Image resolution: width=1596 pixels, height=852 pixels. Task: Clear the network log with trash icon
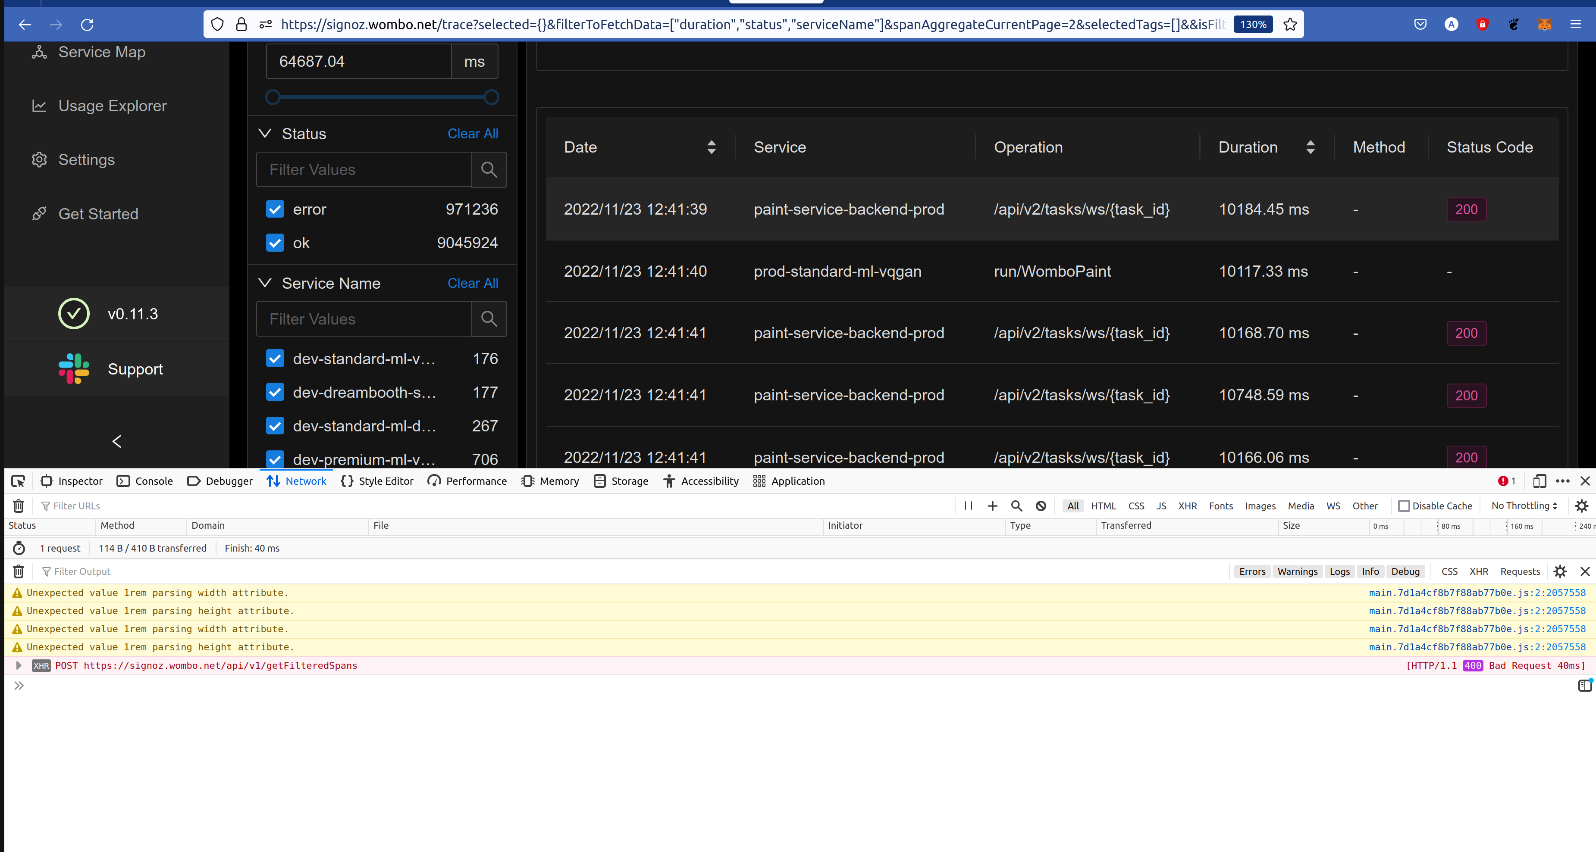(x=19, y=506)
